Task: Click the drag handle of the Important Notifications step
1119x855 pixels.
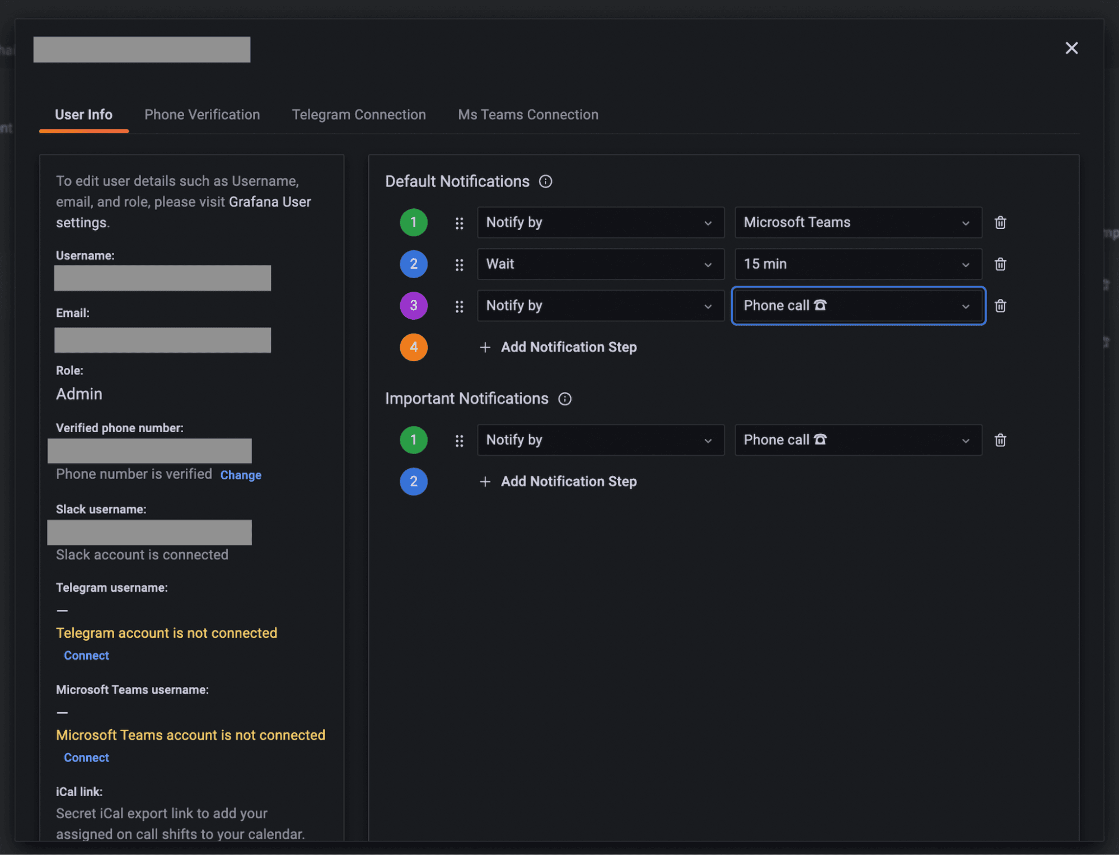Action: 459,440
